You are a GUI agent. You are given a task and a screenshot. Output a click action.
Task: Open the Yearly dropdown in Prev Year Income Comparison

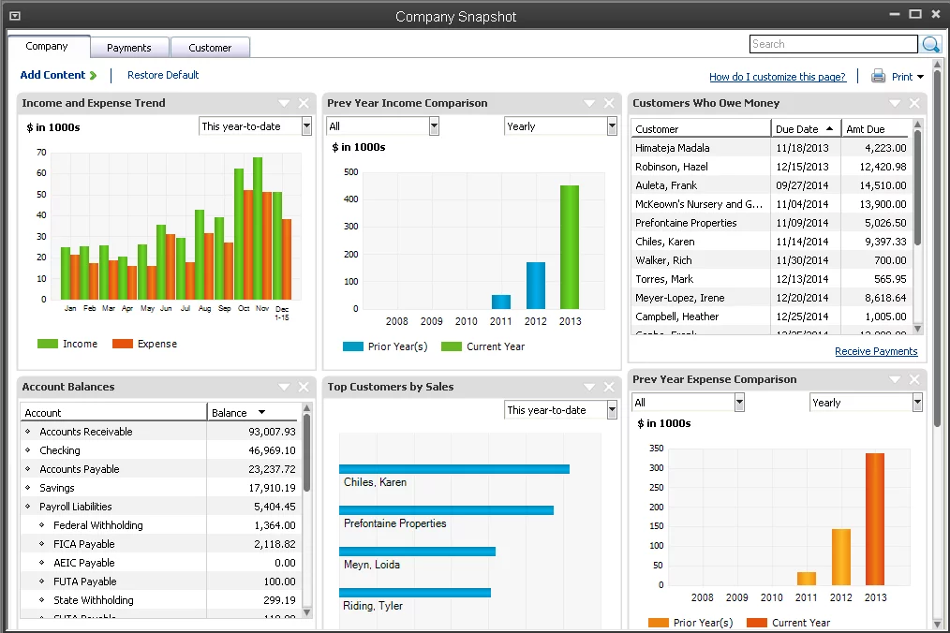559,125
